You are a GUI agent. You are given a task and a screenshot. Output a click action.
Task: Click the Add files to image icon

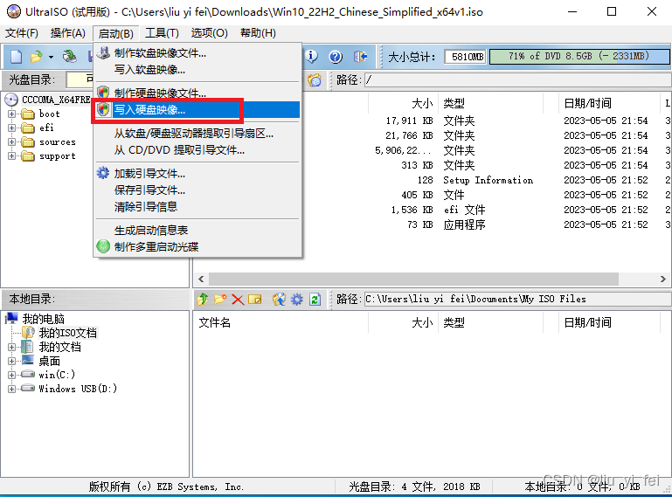click(x=279, y=299)
